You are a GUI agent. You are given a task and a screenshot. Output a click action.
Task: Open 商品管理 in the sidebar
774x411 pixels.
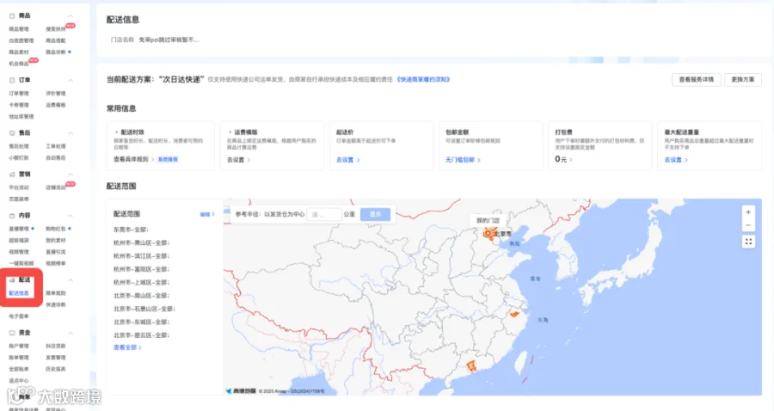(x=19, y=29)
